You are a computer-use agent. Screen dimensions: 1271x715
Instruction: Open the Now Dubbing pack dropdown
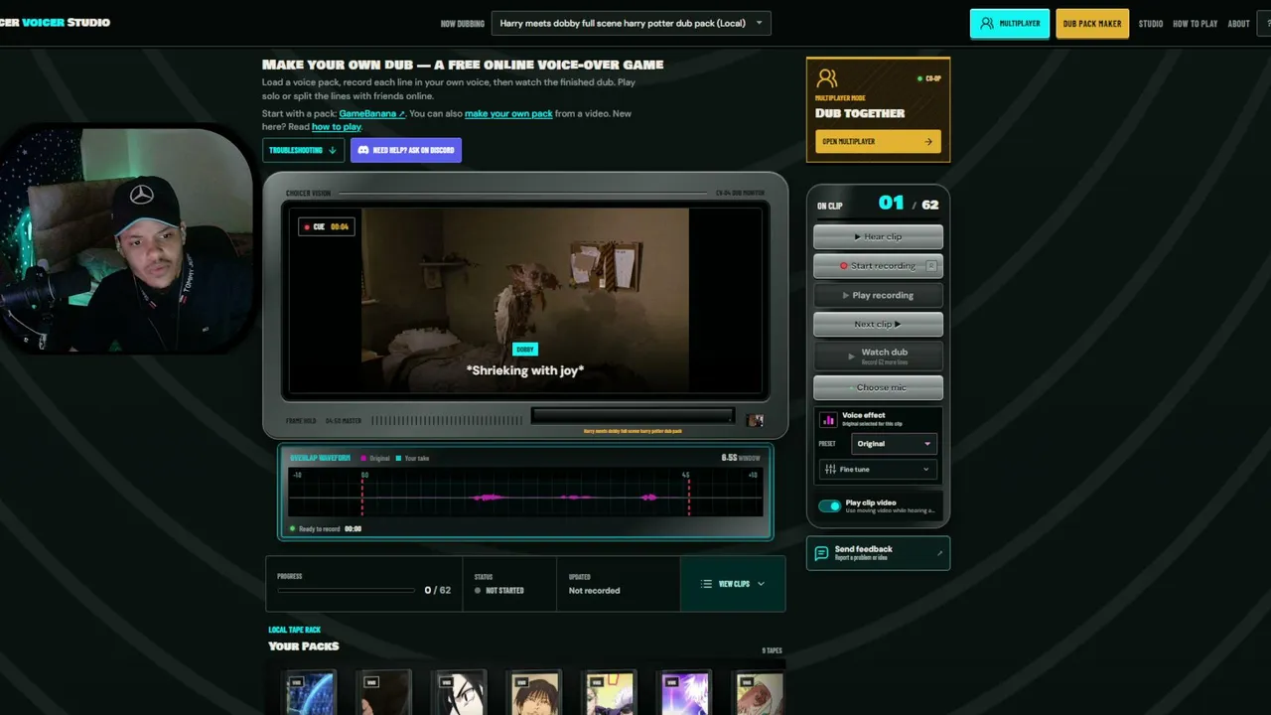632,23
